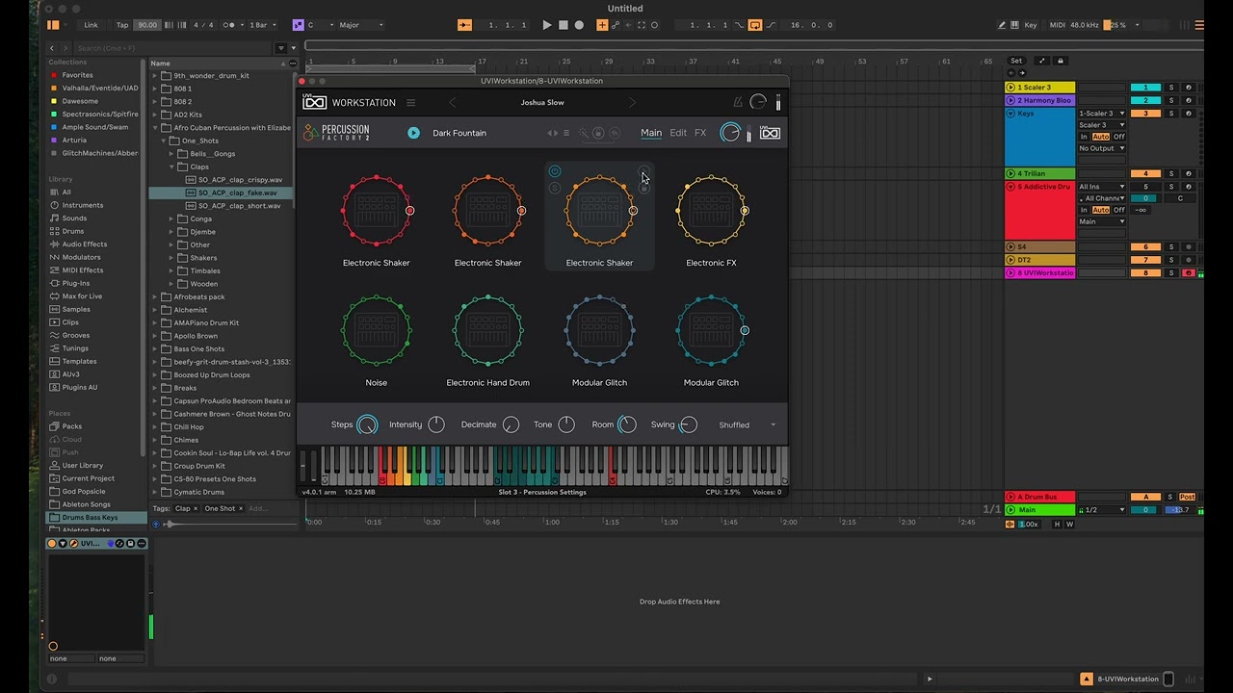
Task: Unfold the 1 Scaler 3 track
Action: point(1010,88)
